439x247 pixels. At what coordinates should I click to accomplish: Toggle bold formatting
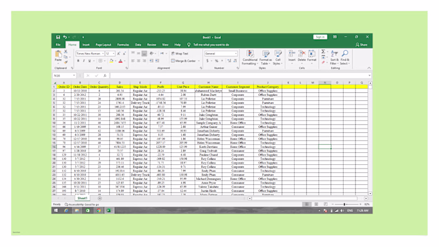coord(78,61)
